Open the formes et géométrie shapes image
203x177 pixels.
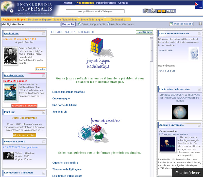point(93,134)
